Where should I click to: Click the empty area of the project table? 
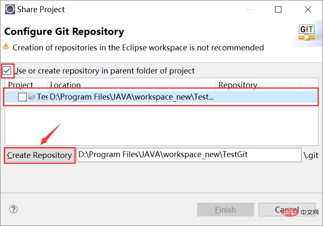coord(161,124)
